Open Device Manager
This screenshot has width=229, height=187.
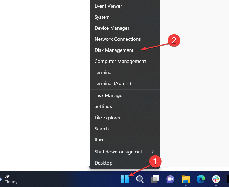(125, 28)
